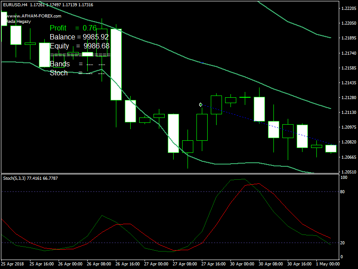
Task: Select the Reda Hegazy author label
Action: point(17,21)
